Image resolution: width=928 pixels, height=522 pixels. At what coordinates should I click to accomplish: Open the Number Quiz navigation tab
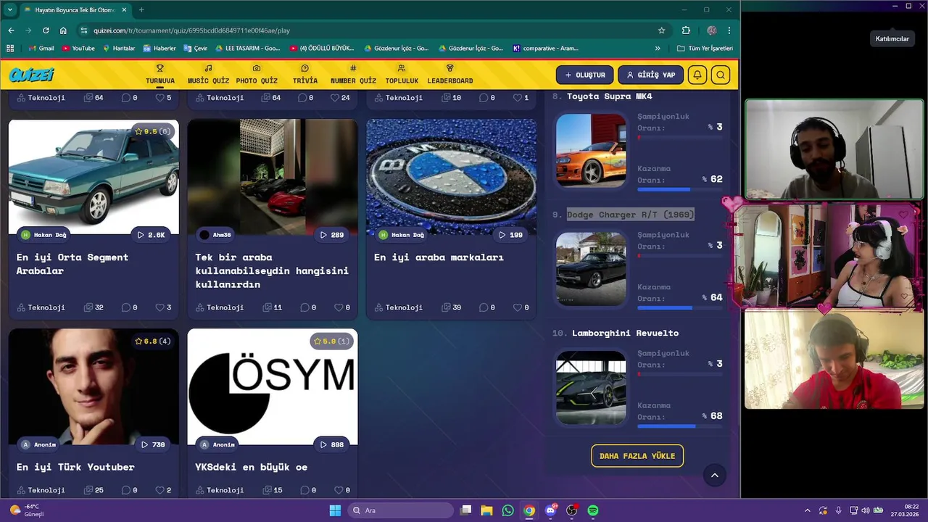(x=353, y=75)
